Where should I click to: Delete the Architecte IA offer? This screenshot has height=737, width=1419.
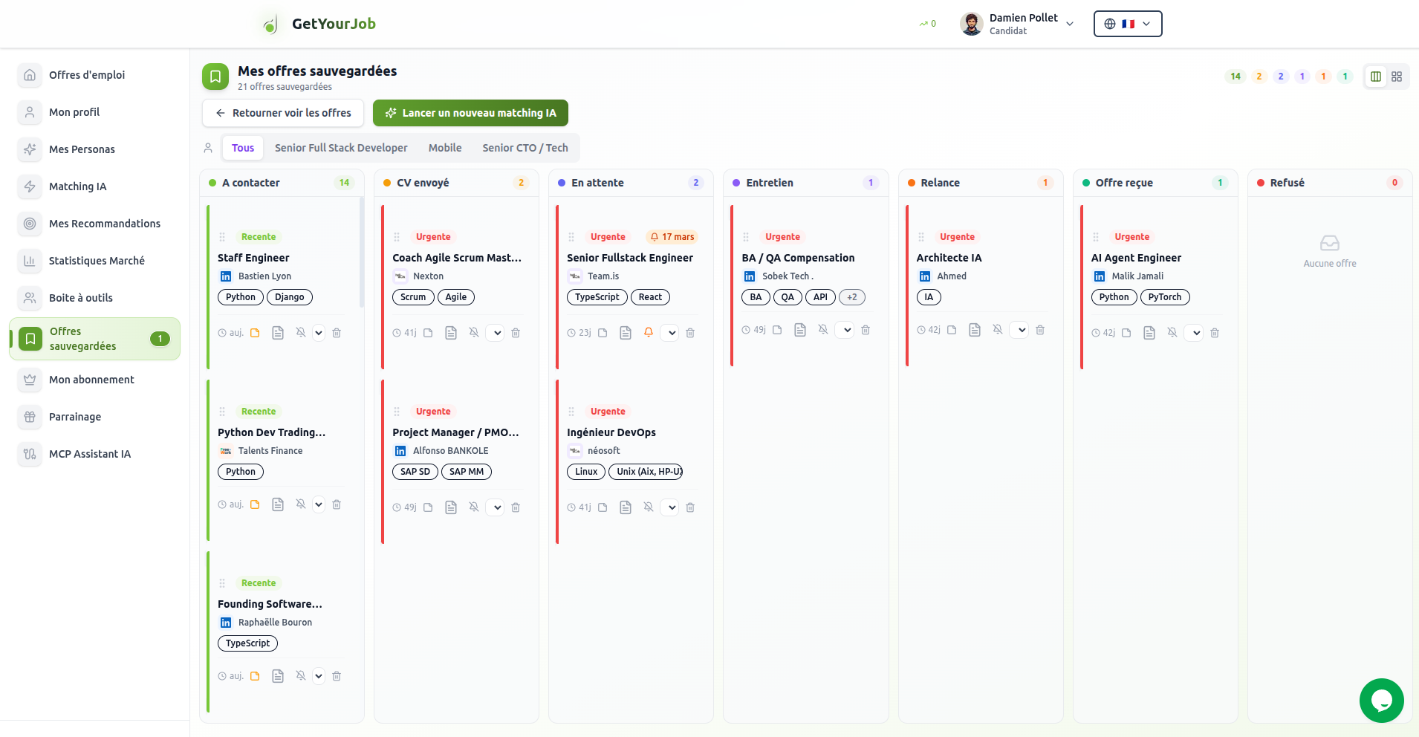point(1040,330)
